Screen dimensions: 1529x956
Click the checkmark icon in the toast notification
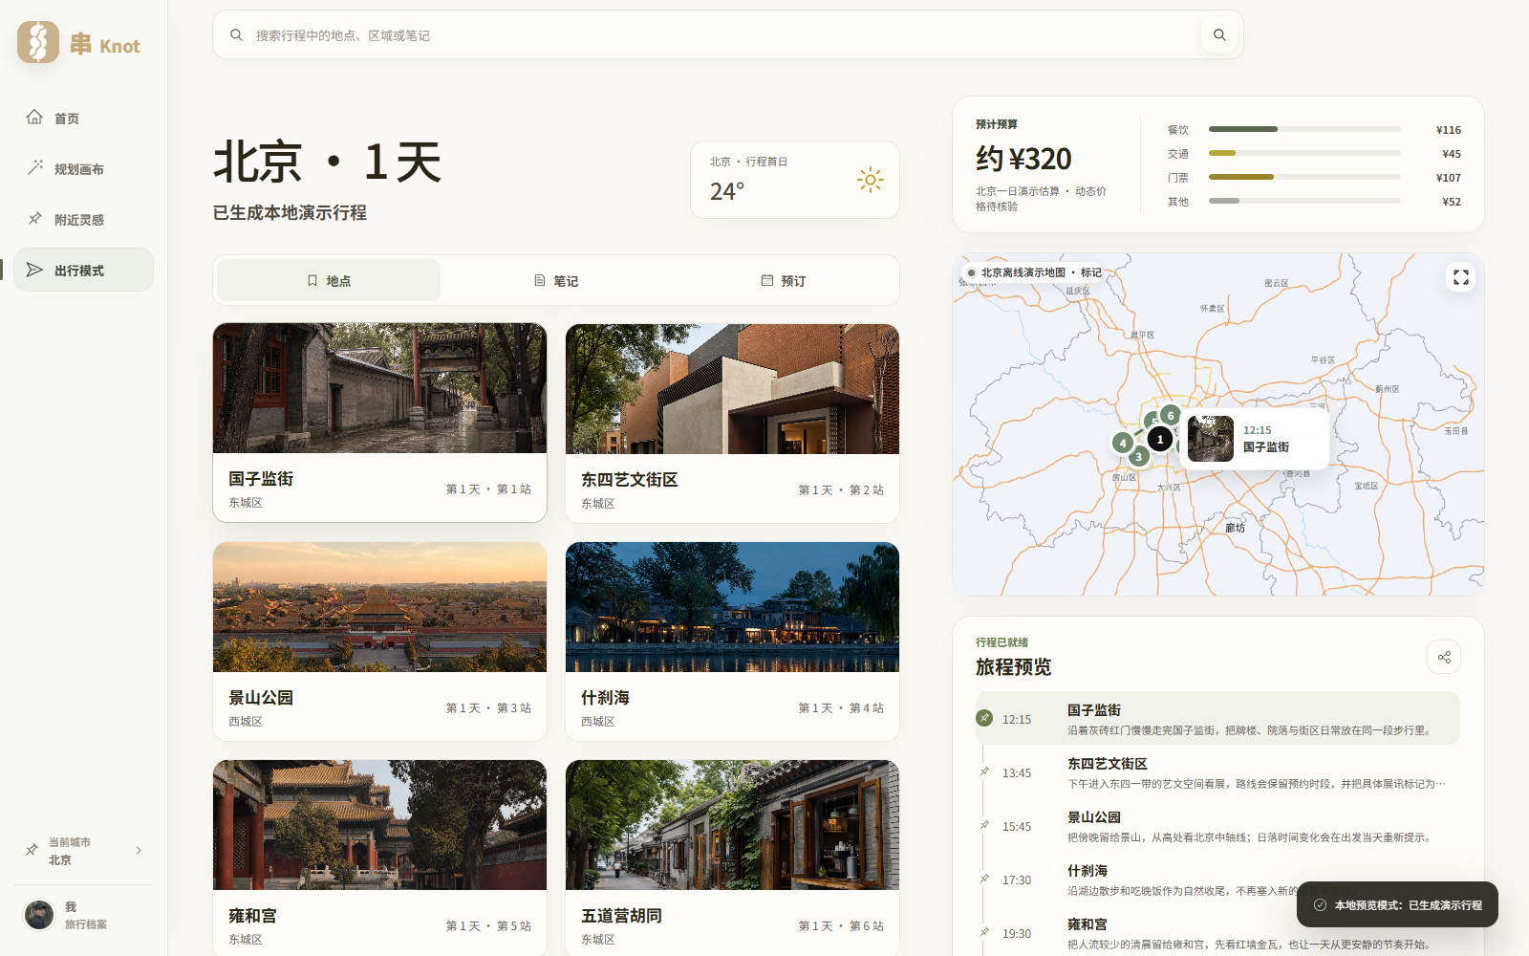click(x=1320, y=904)
